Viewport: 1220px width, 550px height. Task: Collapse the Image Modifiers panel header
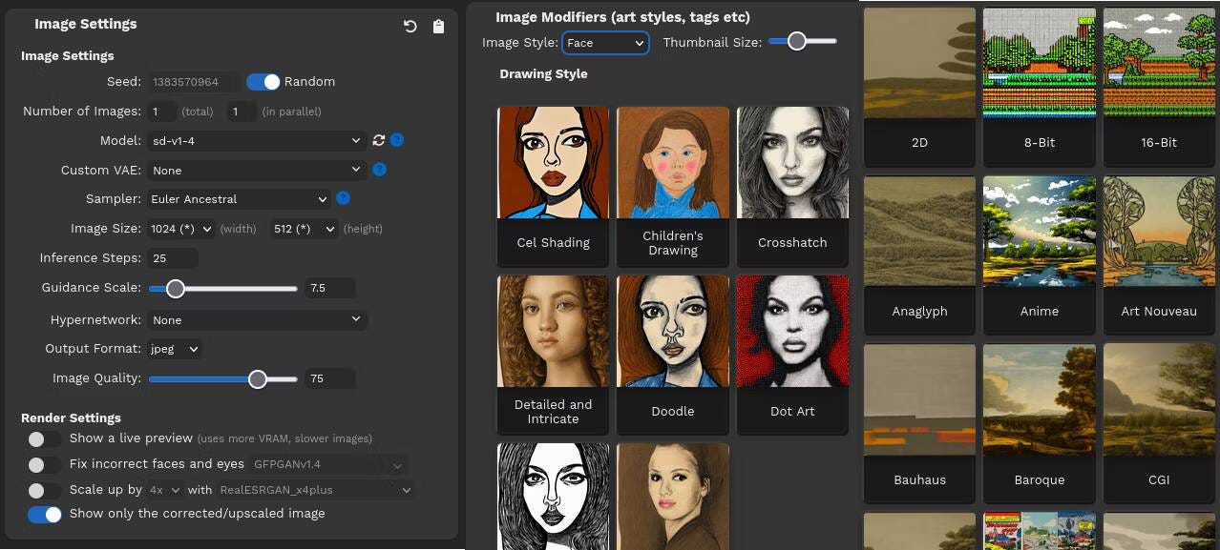pos(622,17)
